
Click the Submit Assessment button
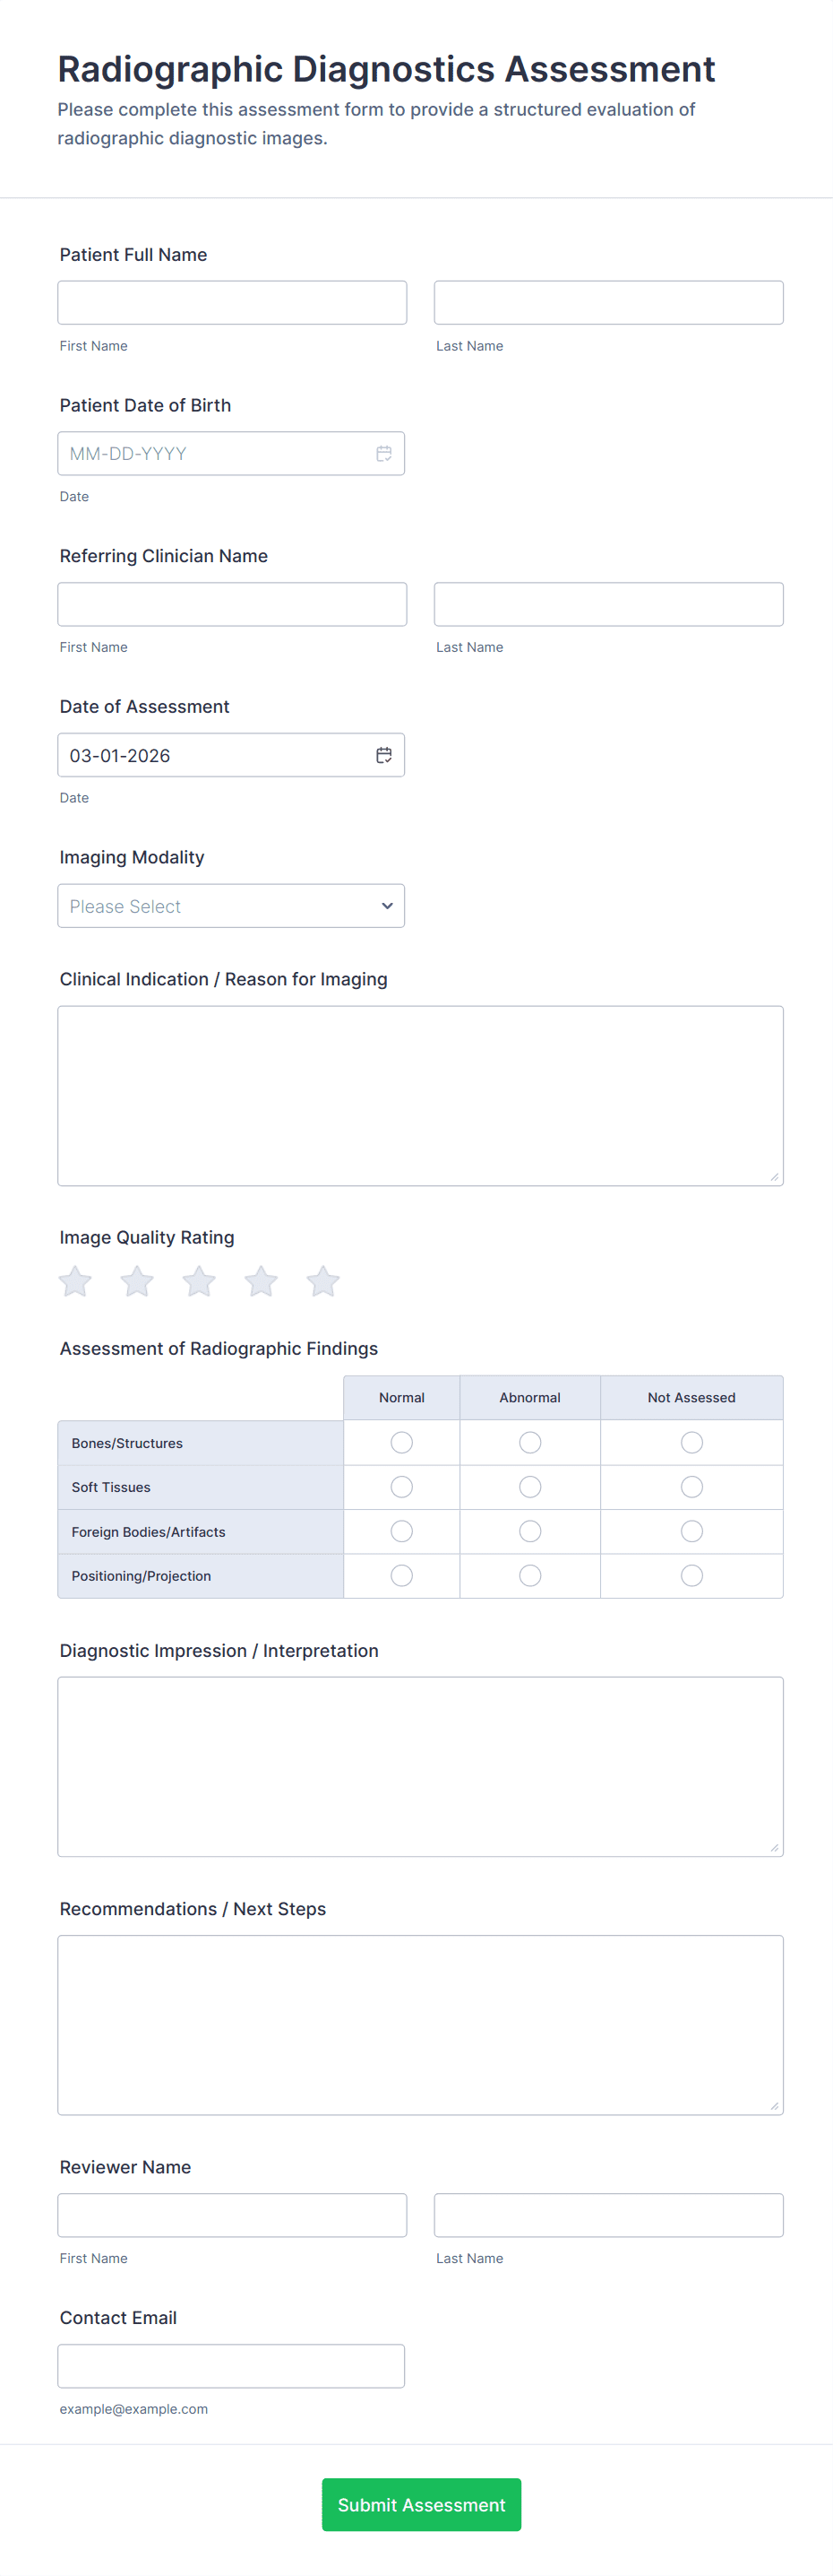(420, 2504)
